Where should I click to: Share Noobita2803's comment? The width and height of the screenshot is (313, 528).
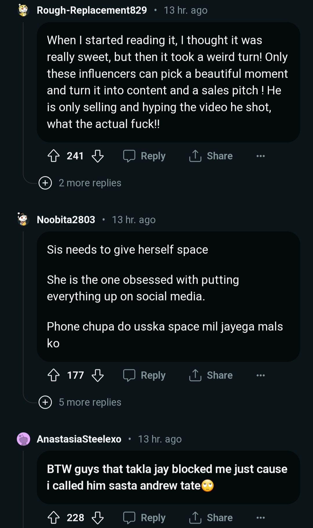click(x=211, y=375)
